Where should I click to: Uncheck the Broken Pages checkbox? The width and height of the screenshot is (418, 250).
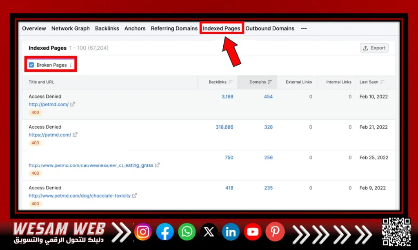pyautogui.click(x=31, y=65)
